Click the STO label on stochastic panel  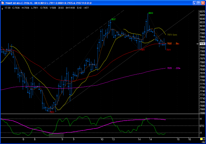pyautogui.click(x=202, y=126)
